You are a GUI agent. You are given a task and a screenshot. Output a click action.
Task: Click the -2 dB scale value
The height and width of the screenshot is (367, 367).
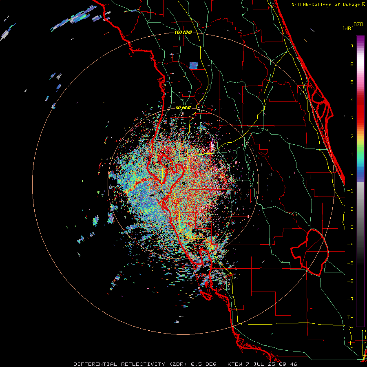[350, 209]
